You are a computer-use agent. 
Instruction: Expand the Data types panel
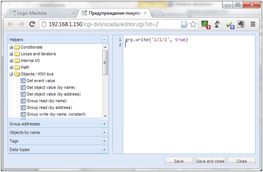coord(104,149)
